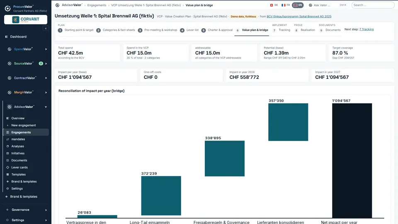Click the Overview icon in the sidebar
This screenshot has height=224, width=398.
pos(7,118)
